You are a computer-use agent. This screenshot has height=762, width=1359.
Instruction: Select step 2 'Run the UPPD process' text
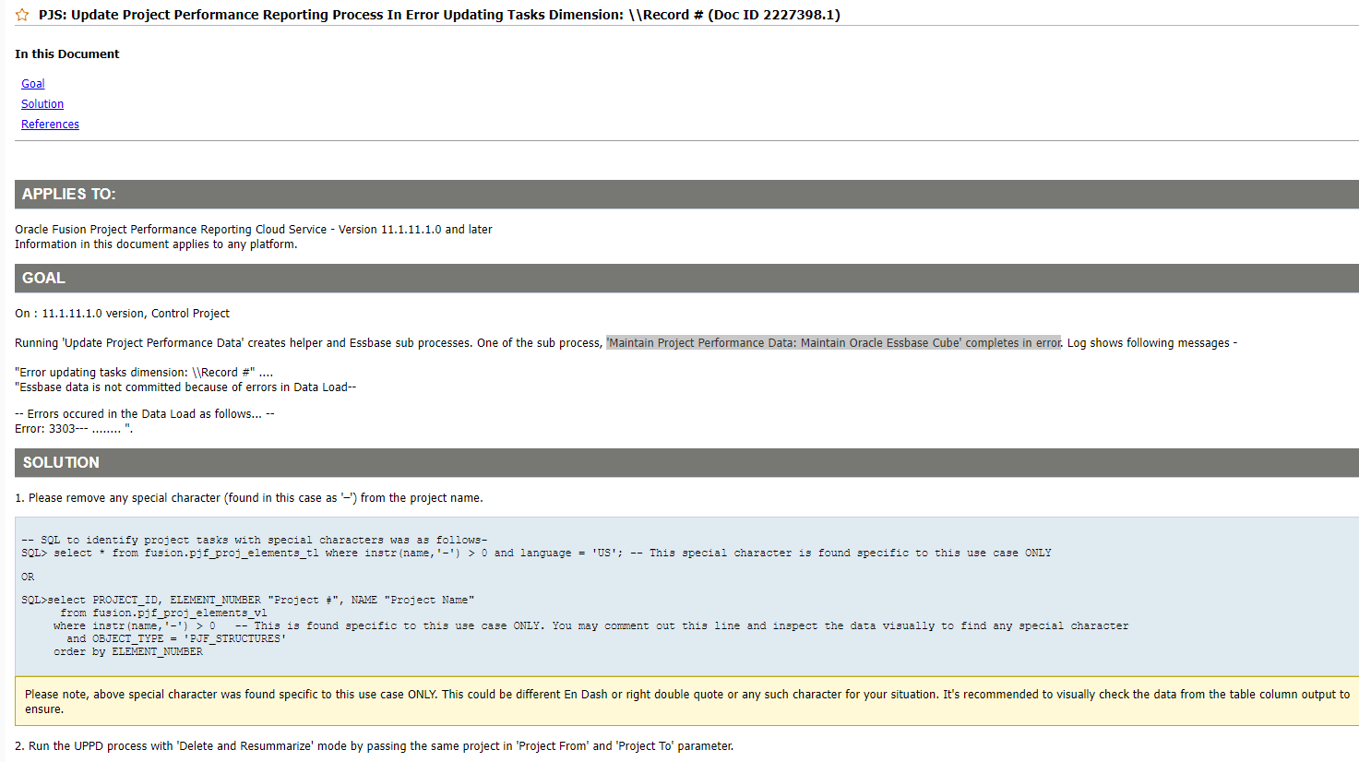pyautogui.click(x=375, y=746)
